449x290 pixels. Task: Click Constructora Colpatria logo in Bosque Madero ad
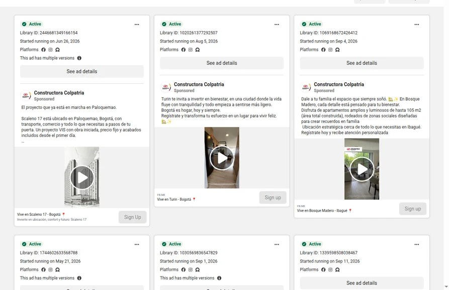pyautogui.click(x=306, y=87)
